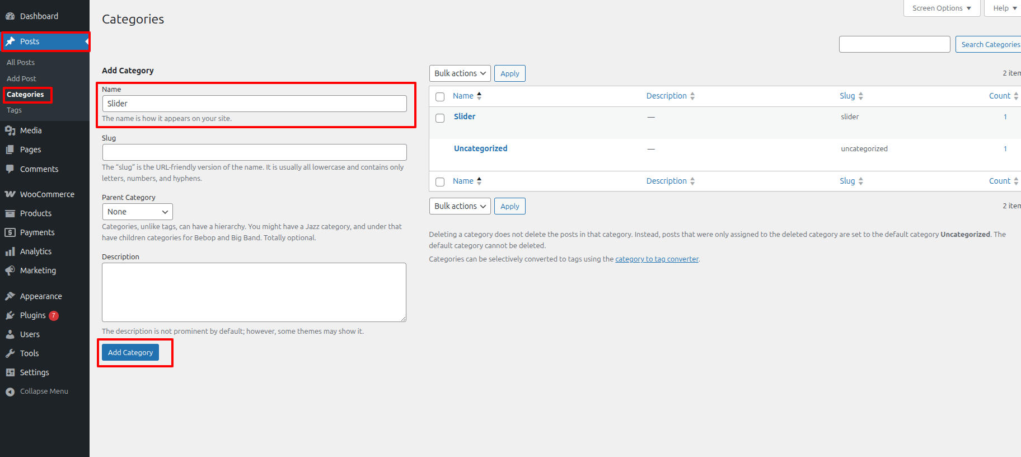Click the Collapse Menu arrow icon
Screen dimensions: 1021x457
[x=10, y=391]
